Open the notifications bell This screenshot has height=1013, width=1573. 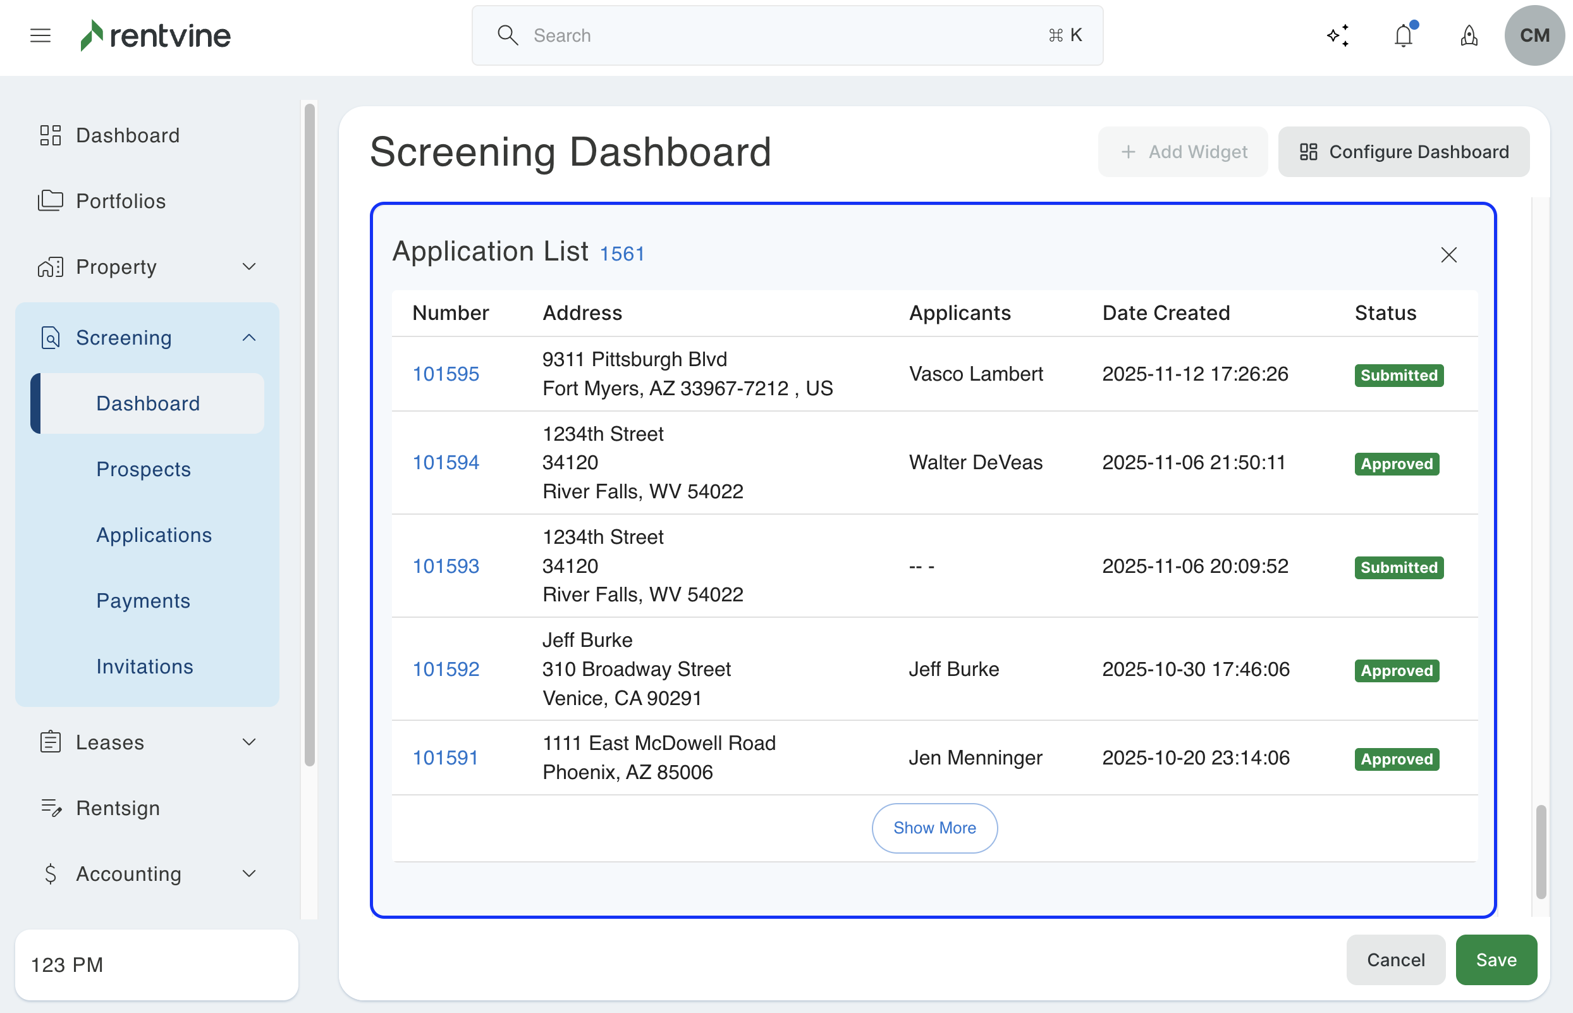tap(1404, 35)
